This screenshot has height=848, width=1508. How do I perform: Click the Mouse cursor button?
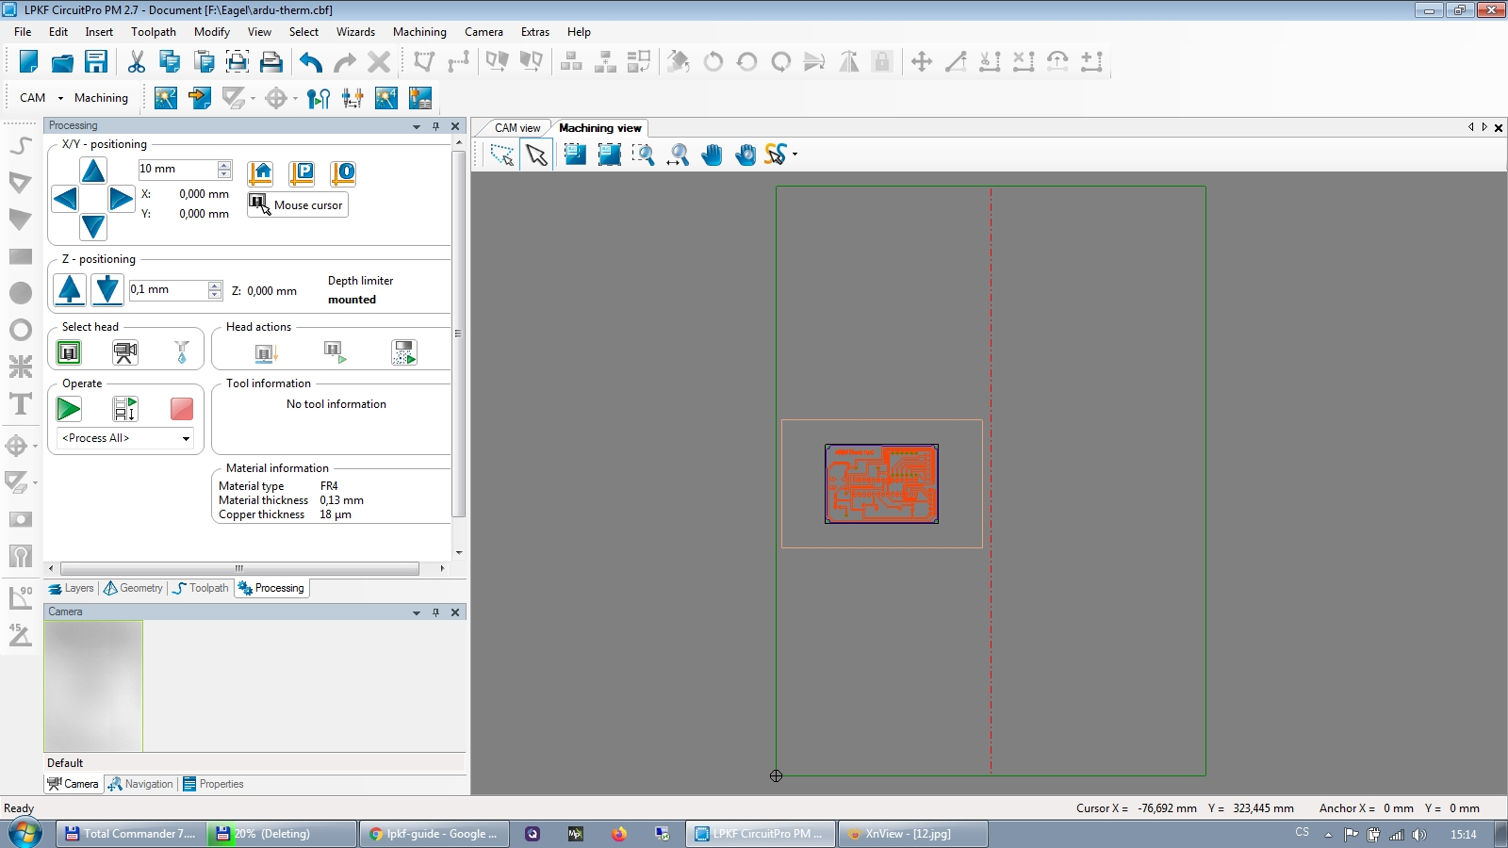(297, 205)
